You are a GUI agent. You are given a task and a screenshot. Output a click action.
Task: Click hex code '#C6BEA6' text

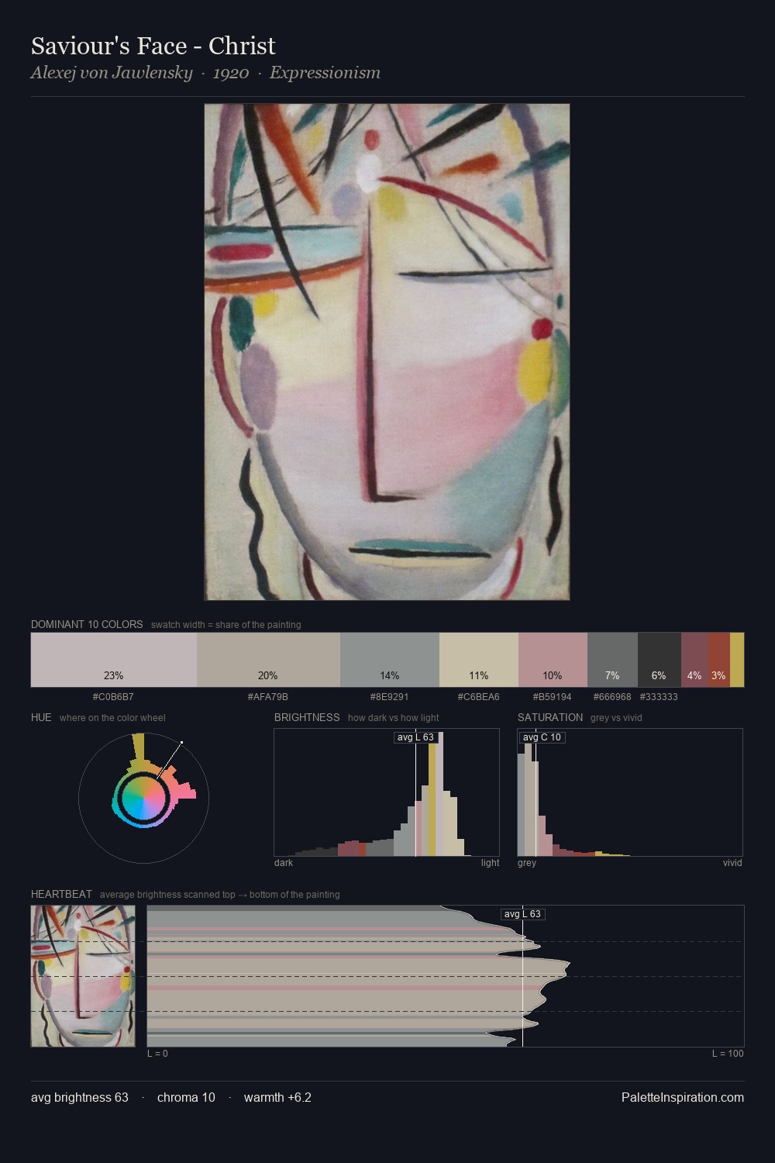(x=479, y=696)
